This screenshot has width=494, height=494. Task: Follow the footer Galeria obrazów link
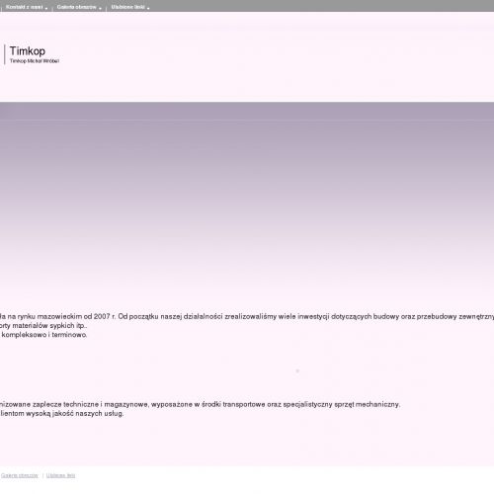click(x=20, y=475)
